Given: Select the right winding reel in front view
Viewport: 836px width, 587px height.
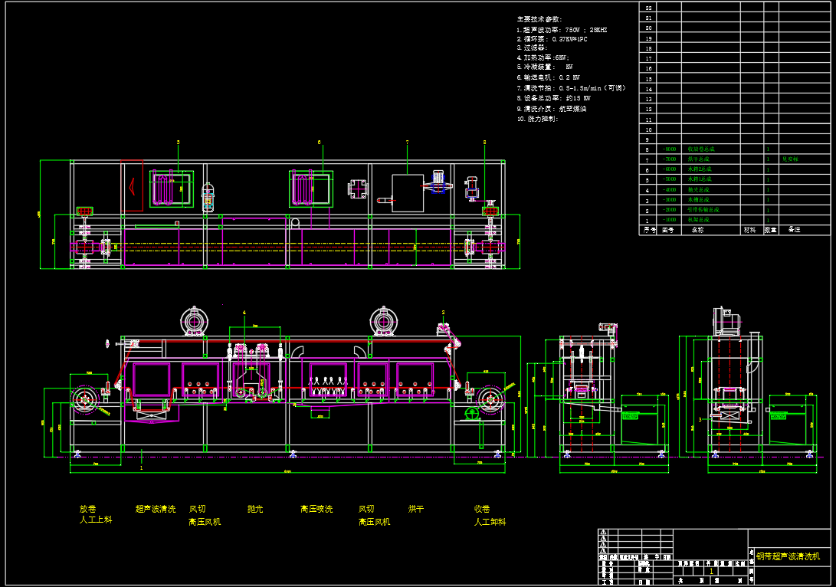Looking at the screenshot, I should coord(488,398).
